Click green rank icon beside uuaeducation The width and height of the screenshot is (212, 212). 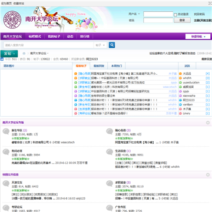click(x=180, y=82)
